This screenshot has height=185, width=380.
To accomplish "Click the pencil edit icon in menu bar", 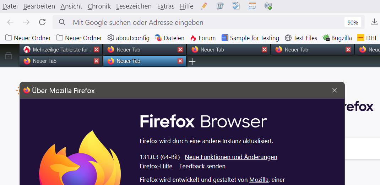I will (204, 6).
